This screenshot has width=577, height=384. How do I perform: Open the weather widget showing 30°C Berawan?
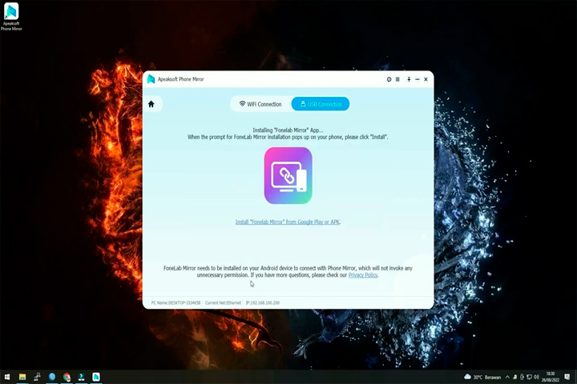pyautogui.click(x=482, y=377)
